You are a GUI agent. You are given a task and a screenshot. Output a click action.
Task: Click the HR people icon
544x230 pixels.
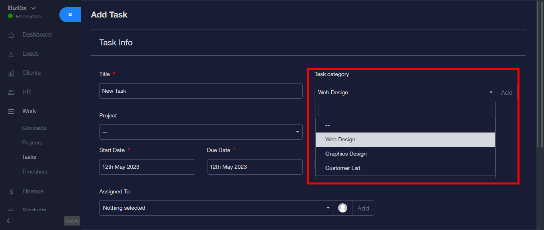click(x=11, y=92)
